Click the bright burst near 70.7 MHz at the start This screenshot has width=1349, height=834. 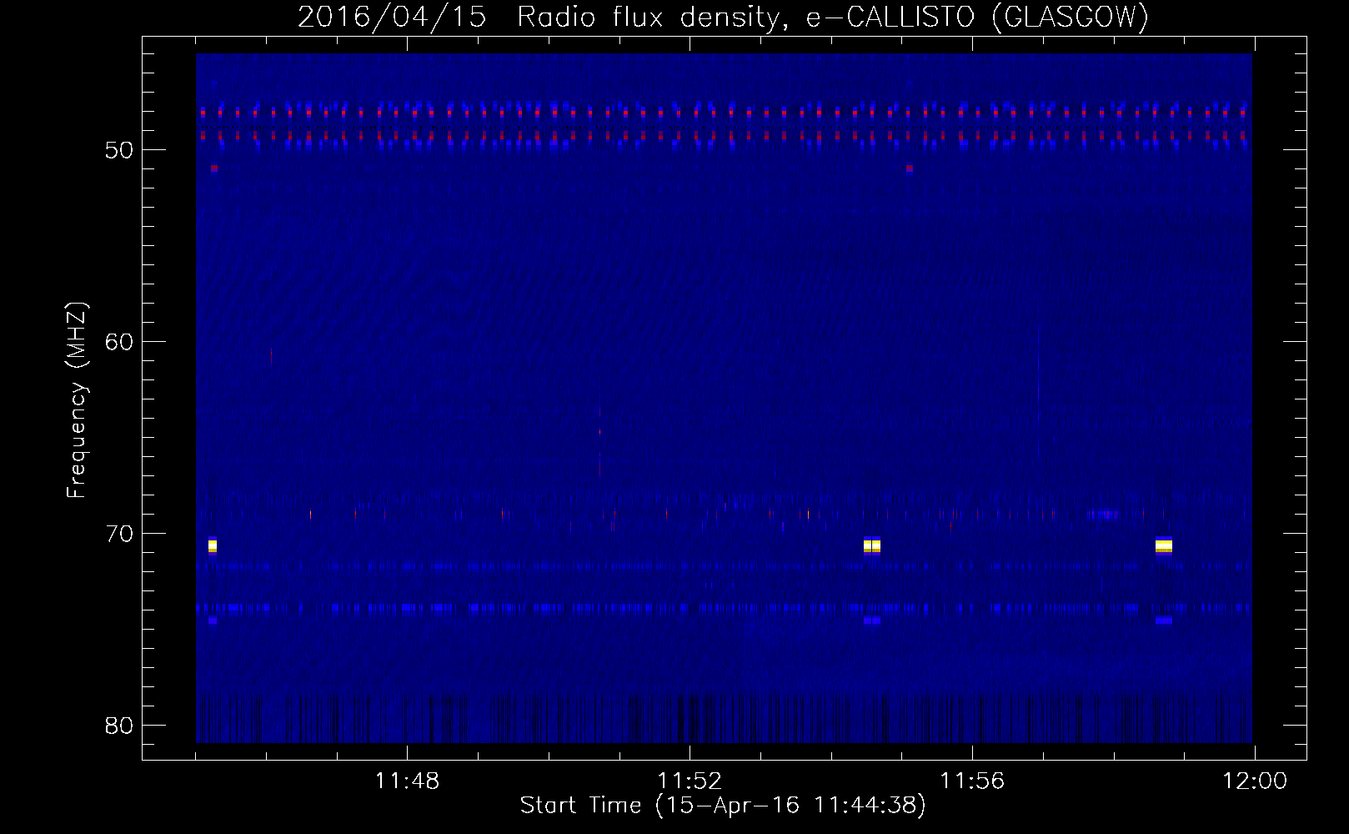tap(213, 546)
